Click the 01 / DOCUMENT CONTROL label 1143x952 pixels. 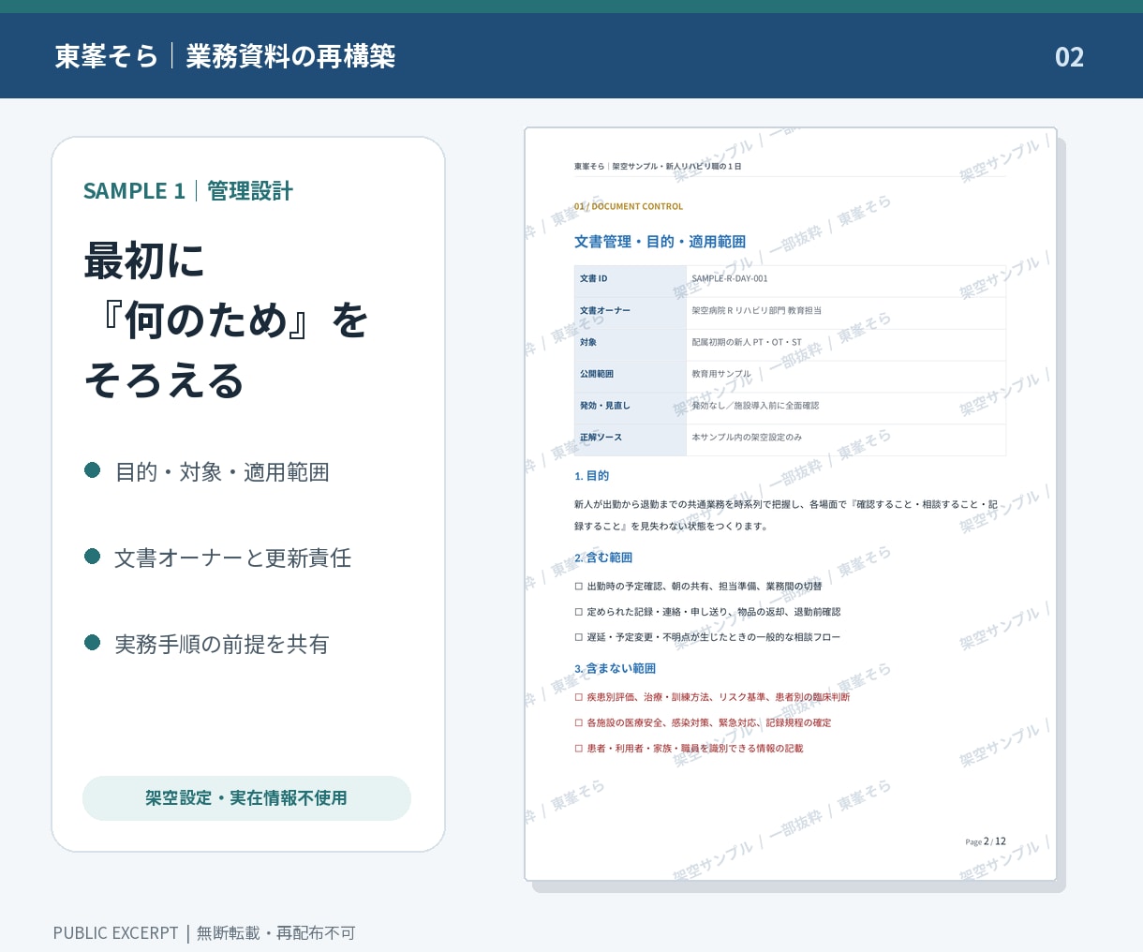629,206
